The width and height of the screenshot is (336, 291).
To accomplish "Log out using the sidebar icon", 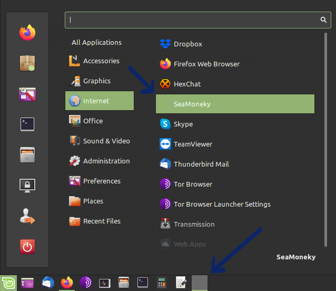I will [x=27, y=216].
